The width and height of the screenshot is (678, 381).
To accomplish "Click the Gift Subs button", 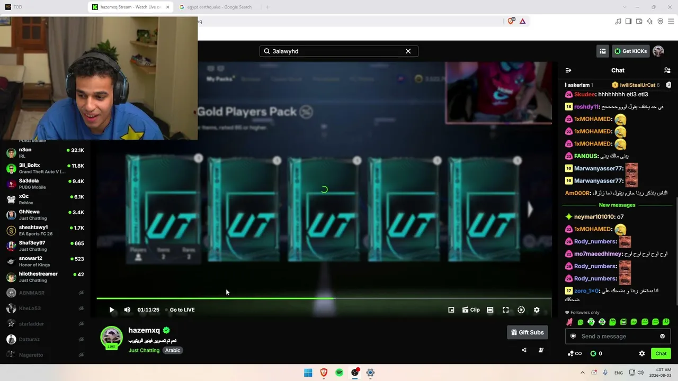I will pos(528,332).
